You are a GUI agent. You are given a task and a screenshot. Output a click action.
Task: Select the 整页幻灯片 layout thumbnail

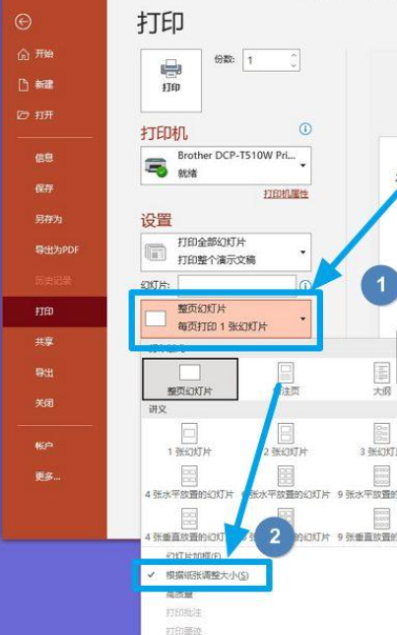190,379
